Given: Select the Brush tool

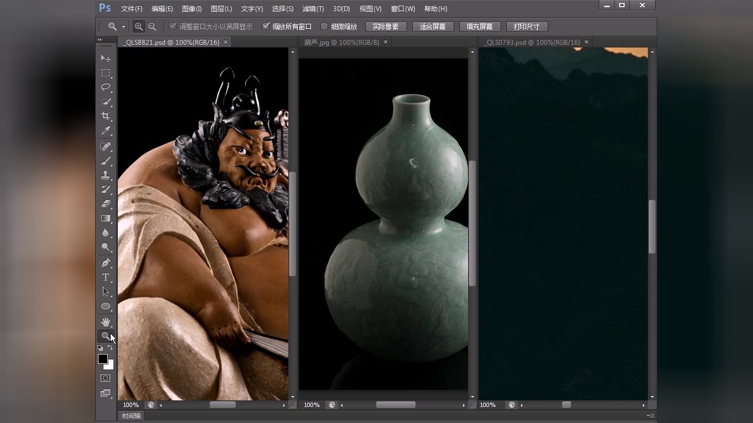Looking at the screenshot, I should coord(105,161).
